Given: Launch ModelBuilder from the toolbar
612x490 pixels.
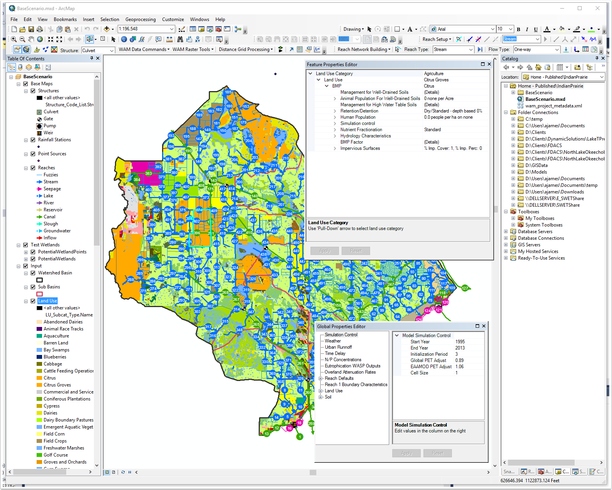Looking at the screenshot, I should click(x=238, y=29).
